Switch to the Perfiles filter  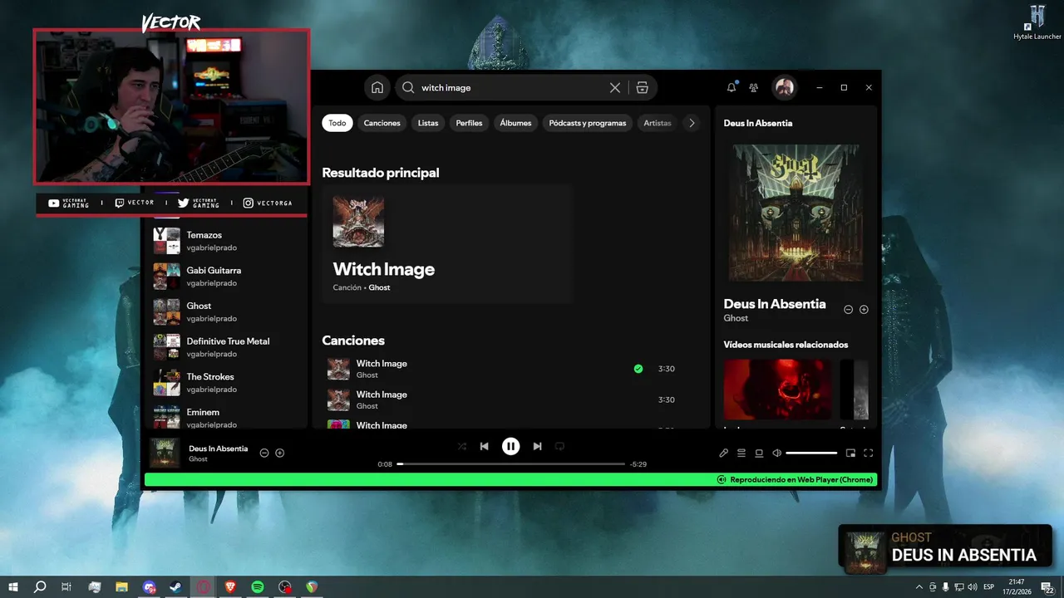(x=469, y=123)
